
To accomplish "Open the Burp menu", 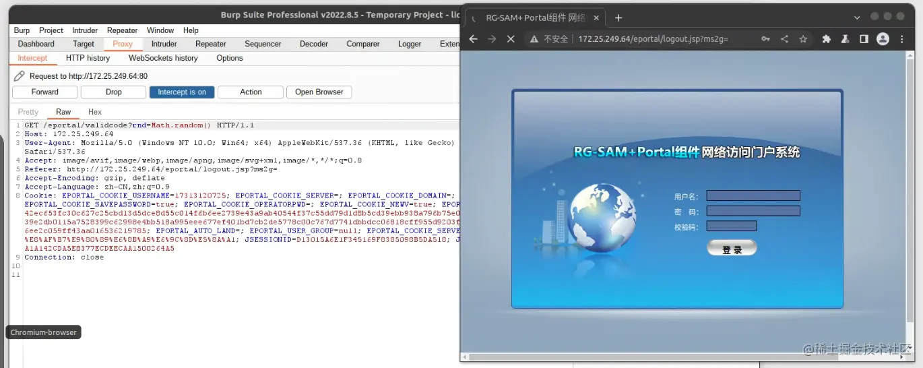I will [22, 30].
